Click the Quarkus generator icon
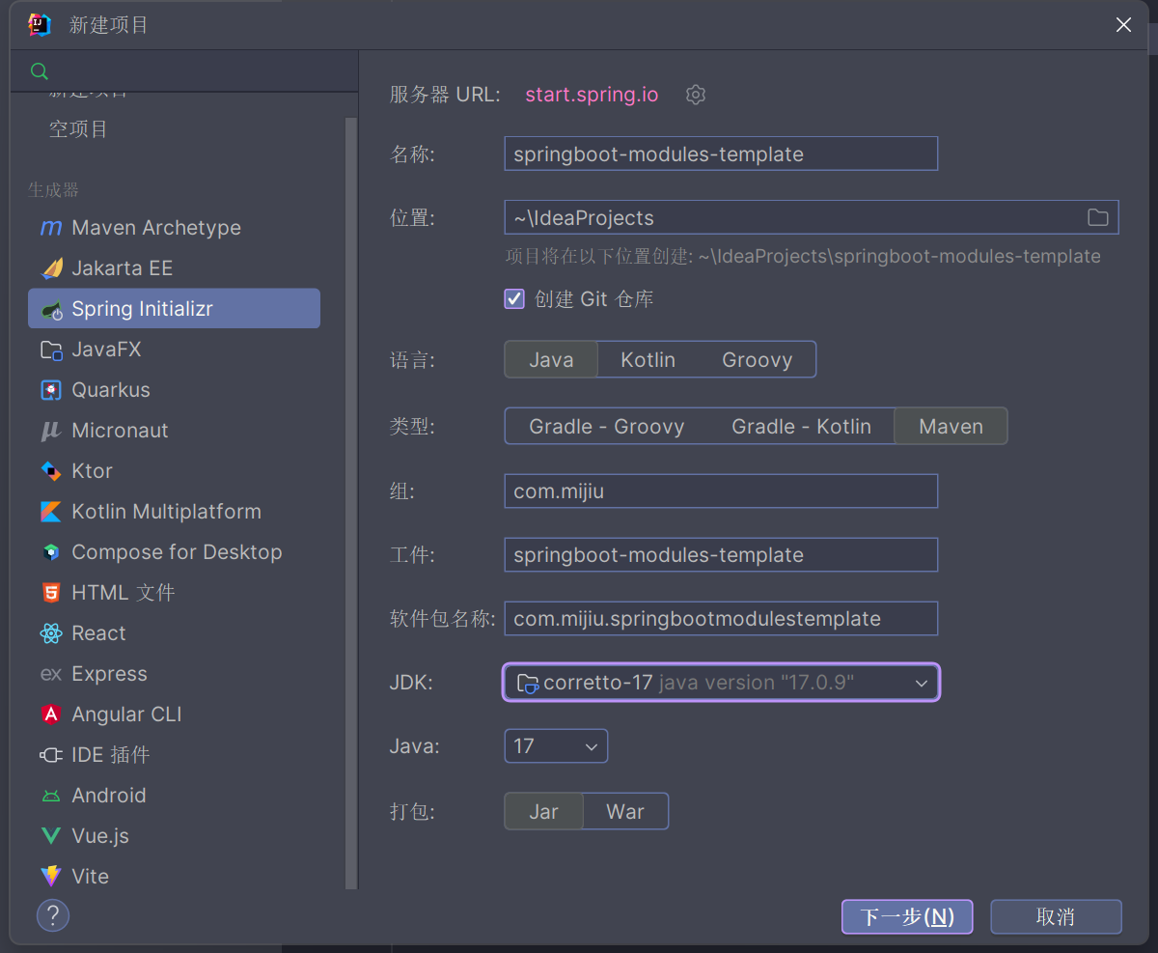The image size is (1158, 953). 51,390
